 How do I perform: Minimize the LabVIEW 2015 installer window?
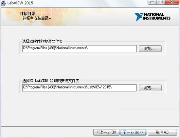click(152, 2)
